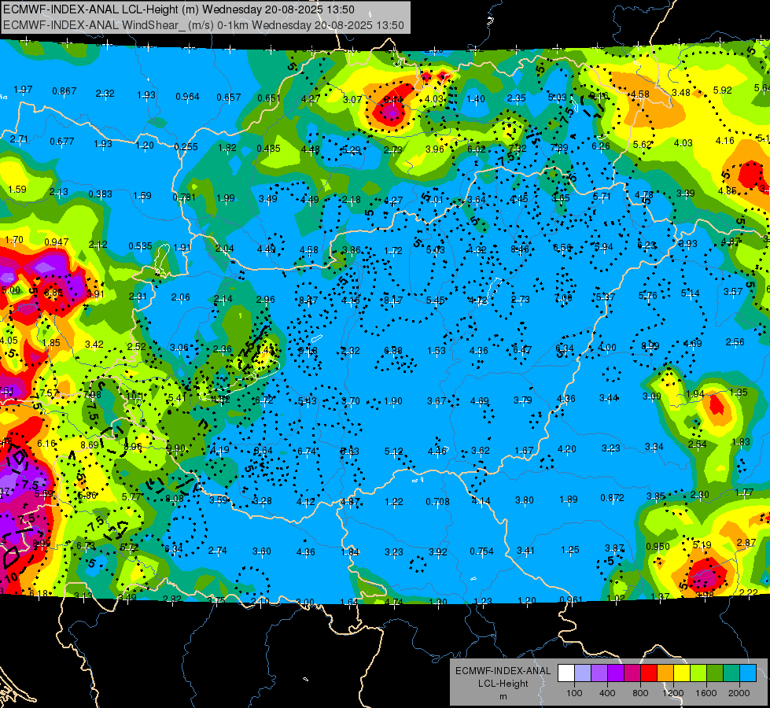The width and height of the screenshot is (770, 708).
Task: Click the sky-blue legend swatch above 2000
Action: click(x=748, y=673)
